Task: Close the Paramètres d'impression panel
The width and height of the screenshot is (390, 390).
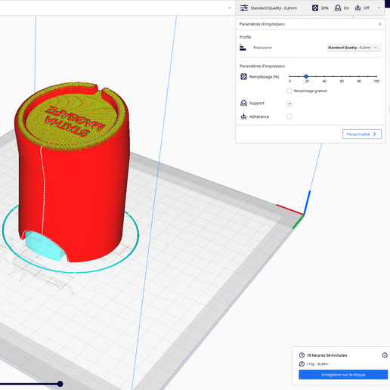Action: tap(379, 24)
